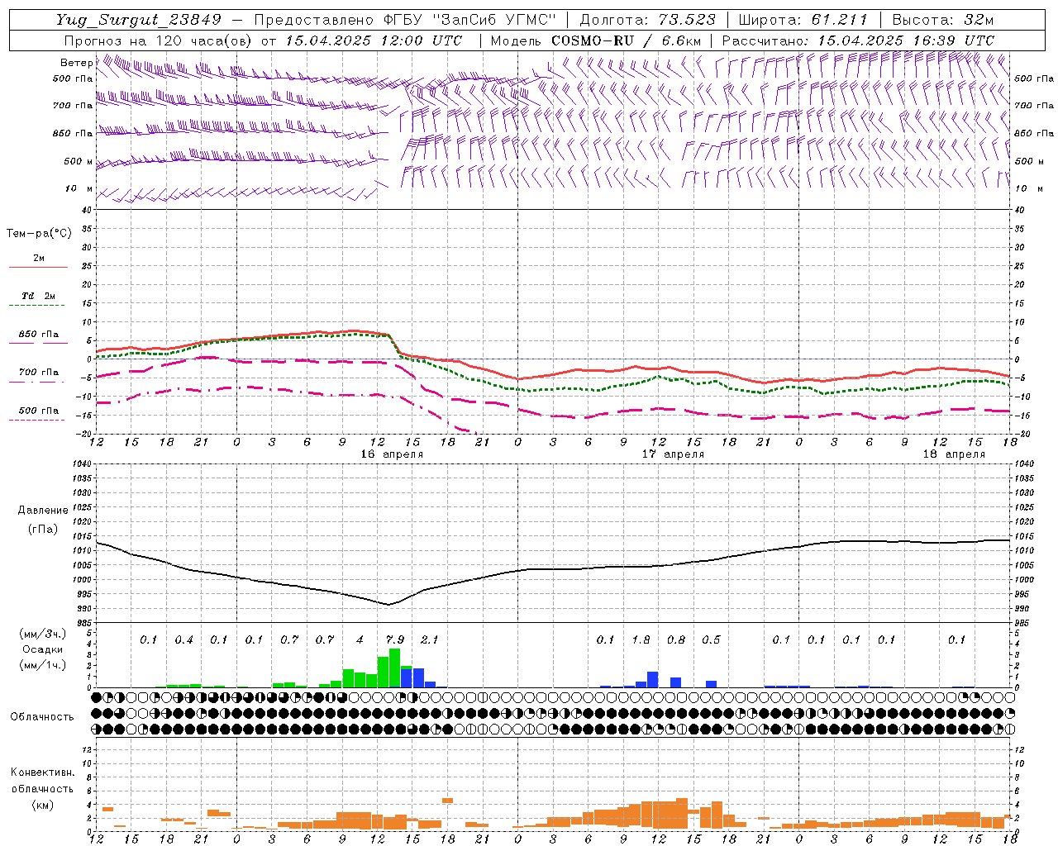The height and width of the screenshot is (846, 1058).
Task: Select the text Предоставлено ФГБУ "ЗапСиб УГМС"
Action: click(405, 20)
